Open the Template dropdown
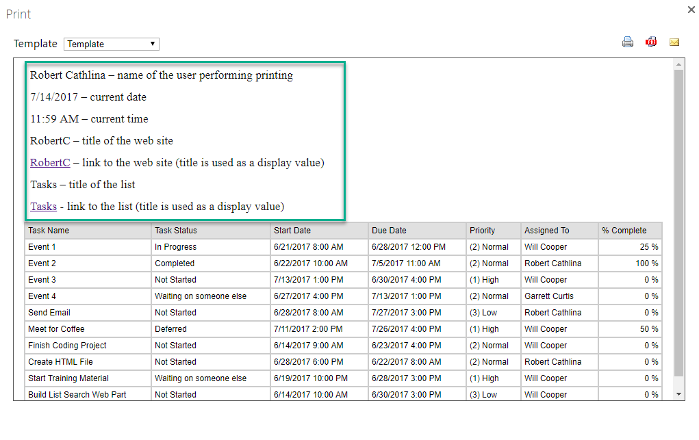Screen dimensions: 699x440 pyautogui.click(x=112, y=44)
